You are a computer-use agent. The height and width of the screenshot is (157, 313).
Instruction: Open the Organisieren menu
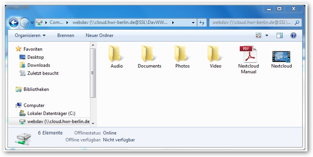pos(30,35)
